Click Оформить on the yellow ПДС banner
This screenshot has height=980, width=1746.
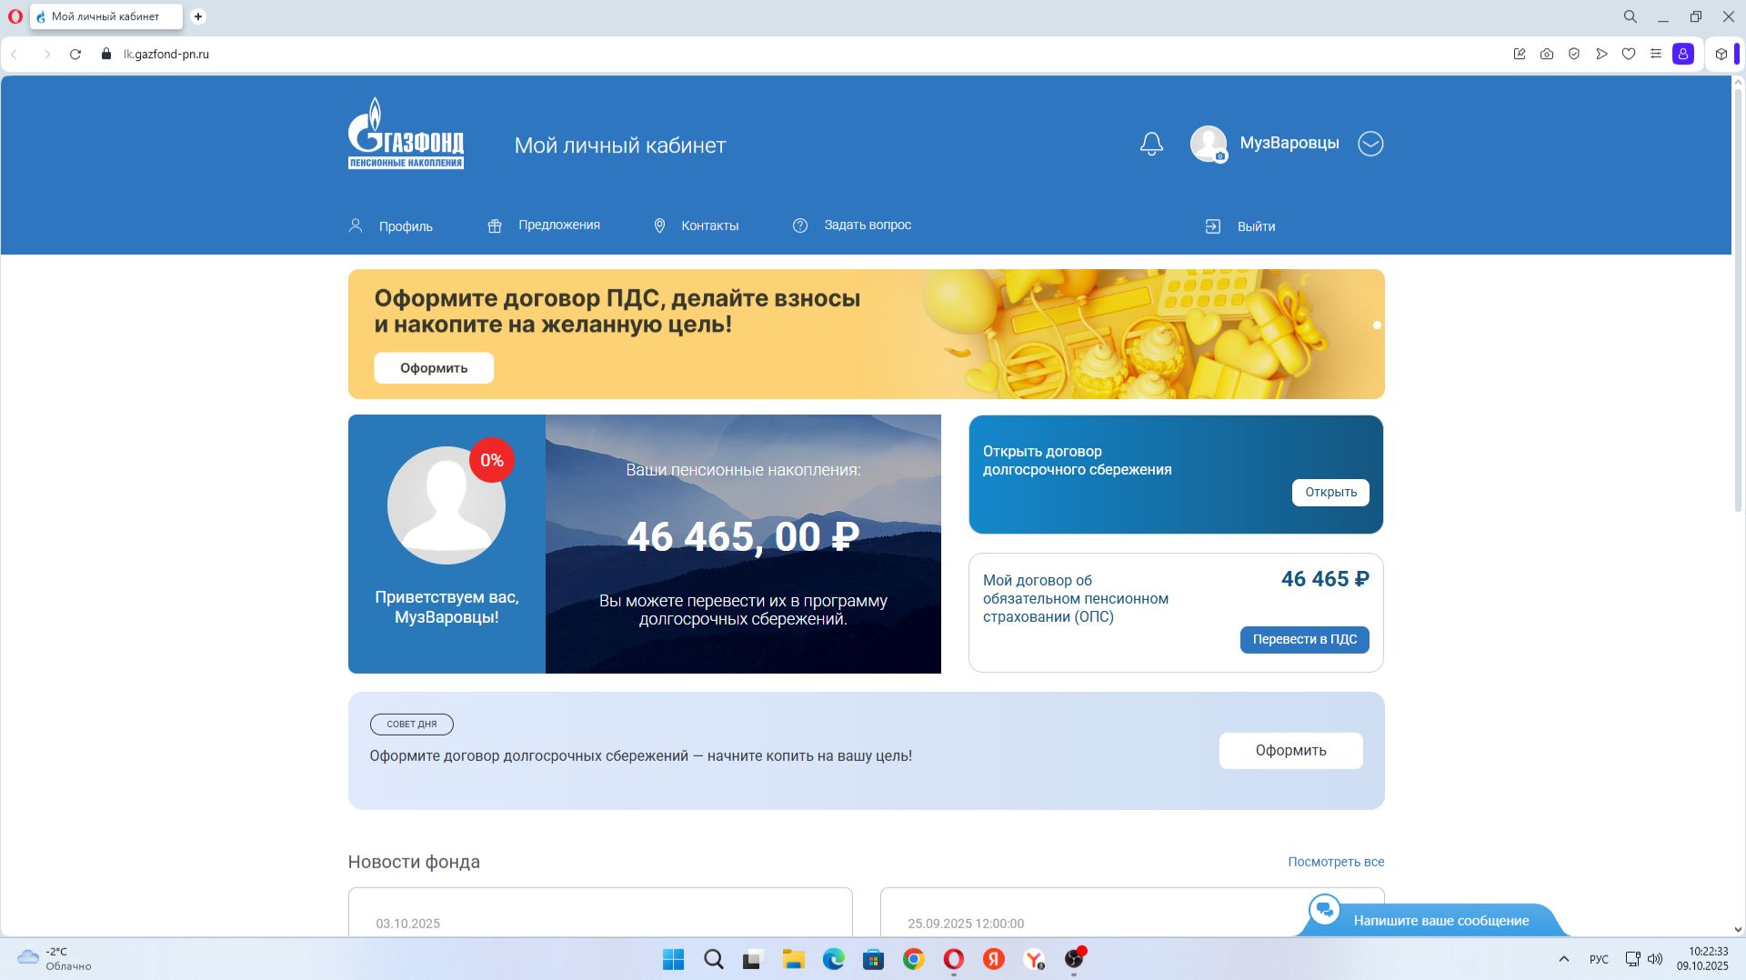pos(434,368)
